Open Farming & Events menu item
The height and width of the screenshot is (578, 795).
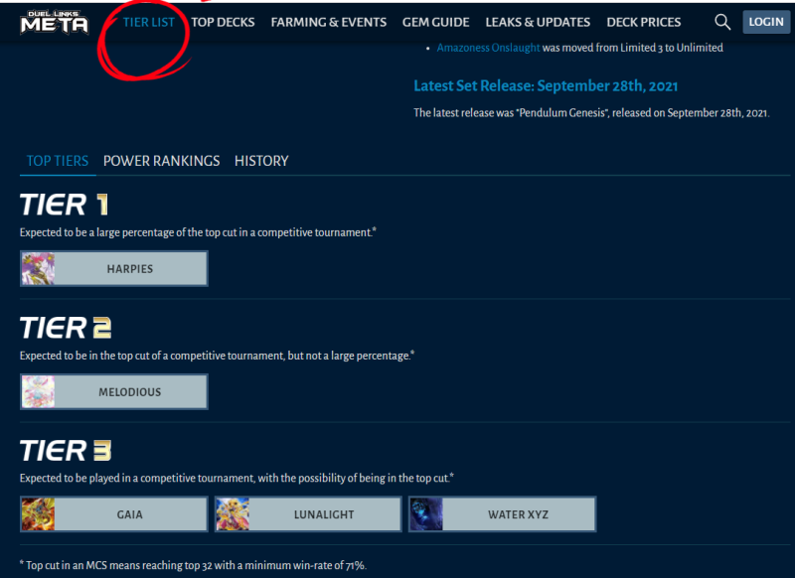(329, 22)
